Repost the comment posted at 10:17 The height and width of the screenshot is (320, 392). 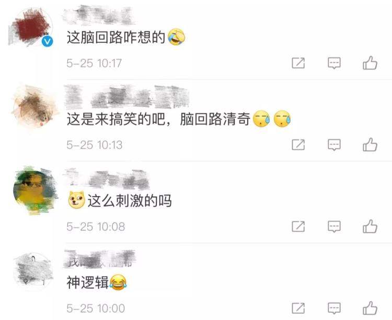[x=298, y=63]
